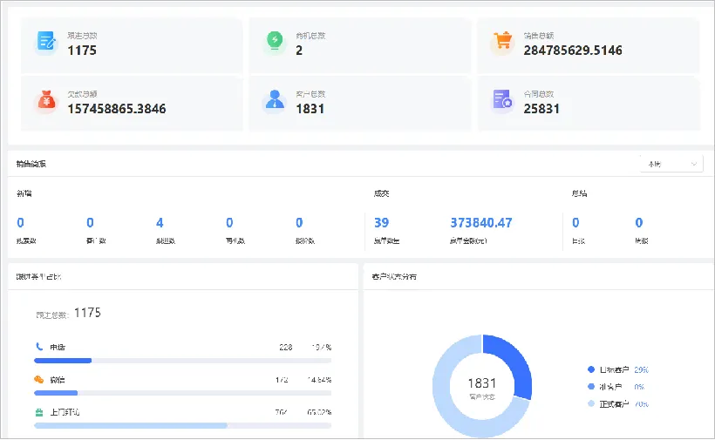The height and width of the screenshot is (440, 715).
Task: Click the green lightbulb opportunity icon
Action: [x=275, y=41]
